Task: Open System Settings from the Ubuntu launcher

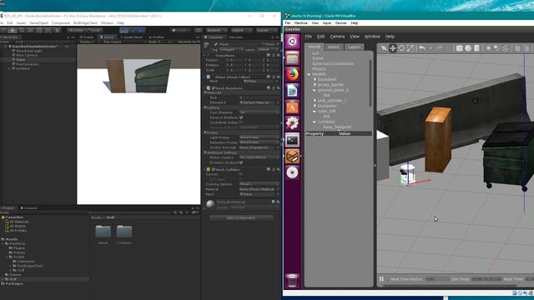Action: (292, 123)
